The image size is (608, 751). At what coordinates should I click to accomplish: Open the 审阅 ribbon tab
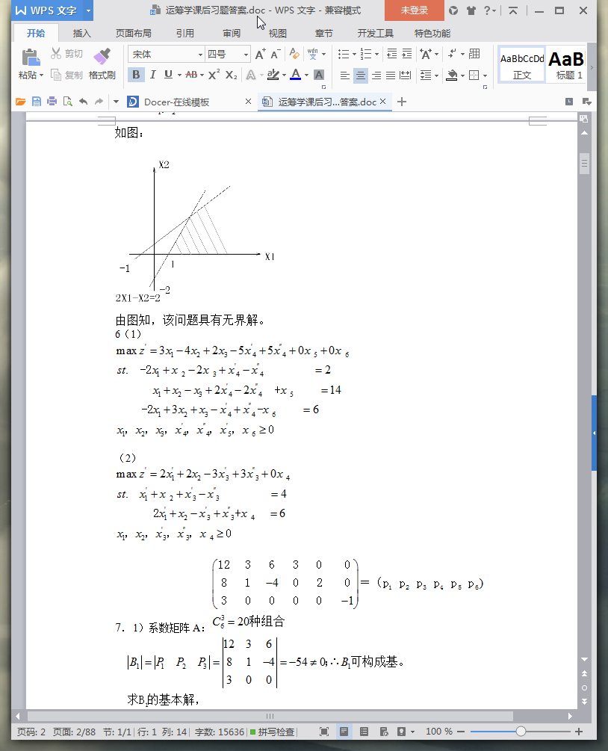pyautogui.click(x=232, y=33)
